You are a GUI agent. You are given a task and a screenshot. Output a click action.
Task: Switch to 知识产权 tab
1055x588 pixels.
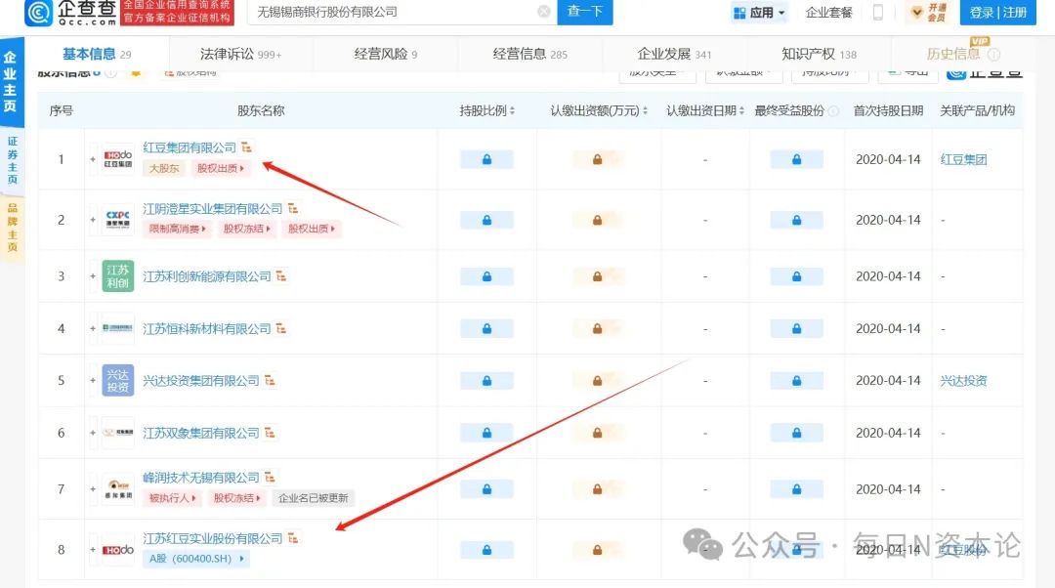819,54
